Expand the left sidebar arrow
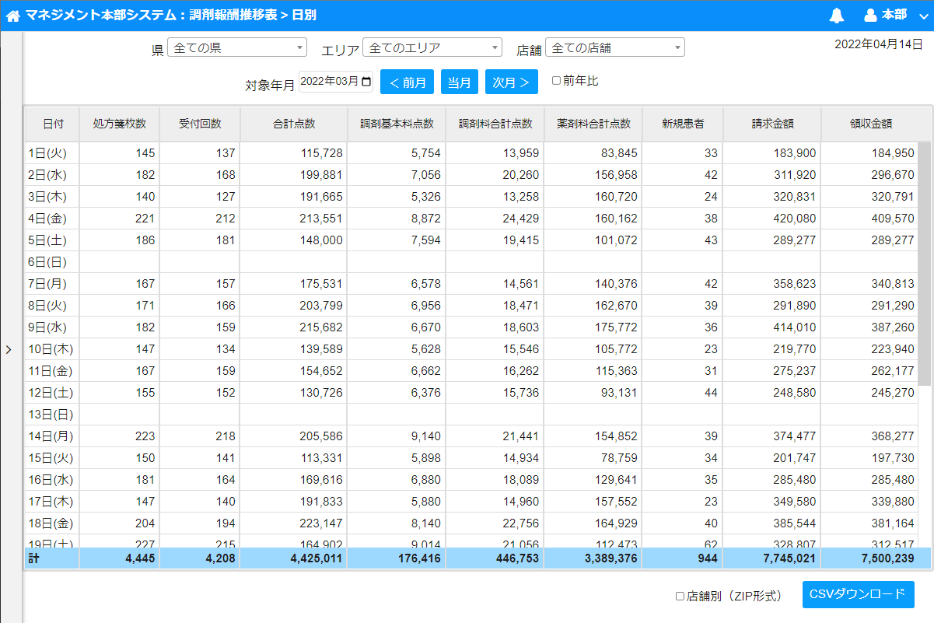 point(9,350)
